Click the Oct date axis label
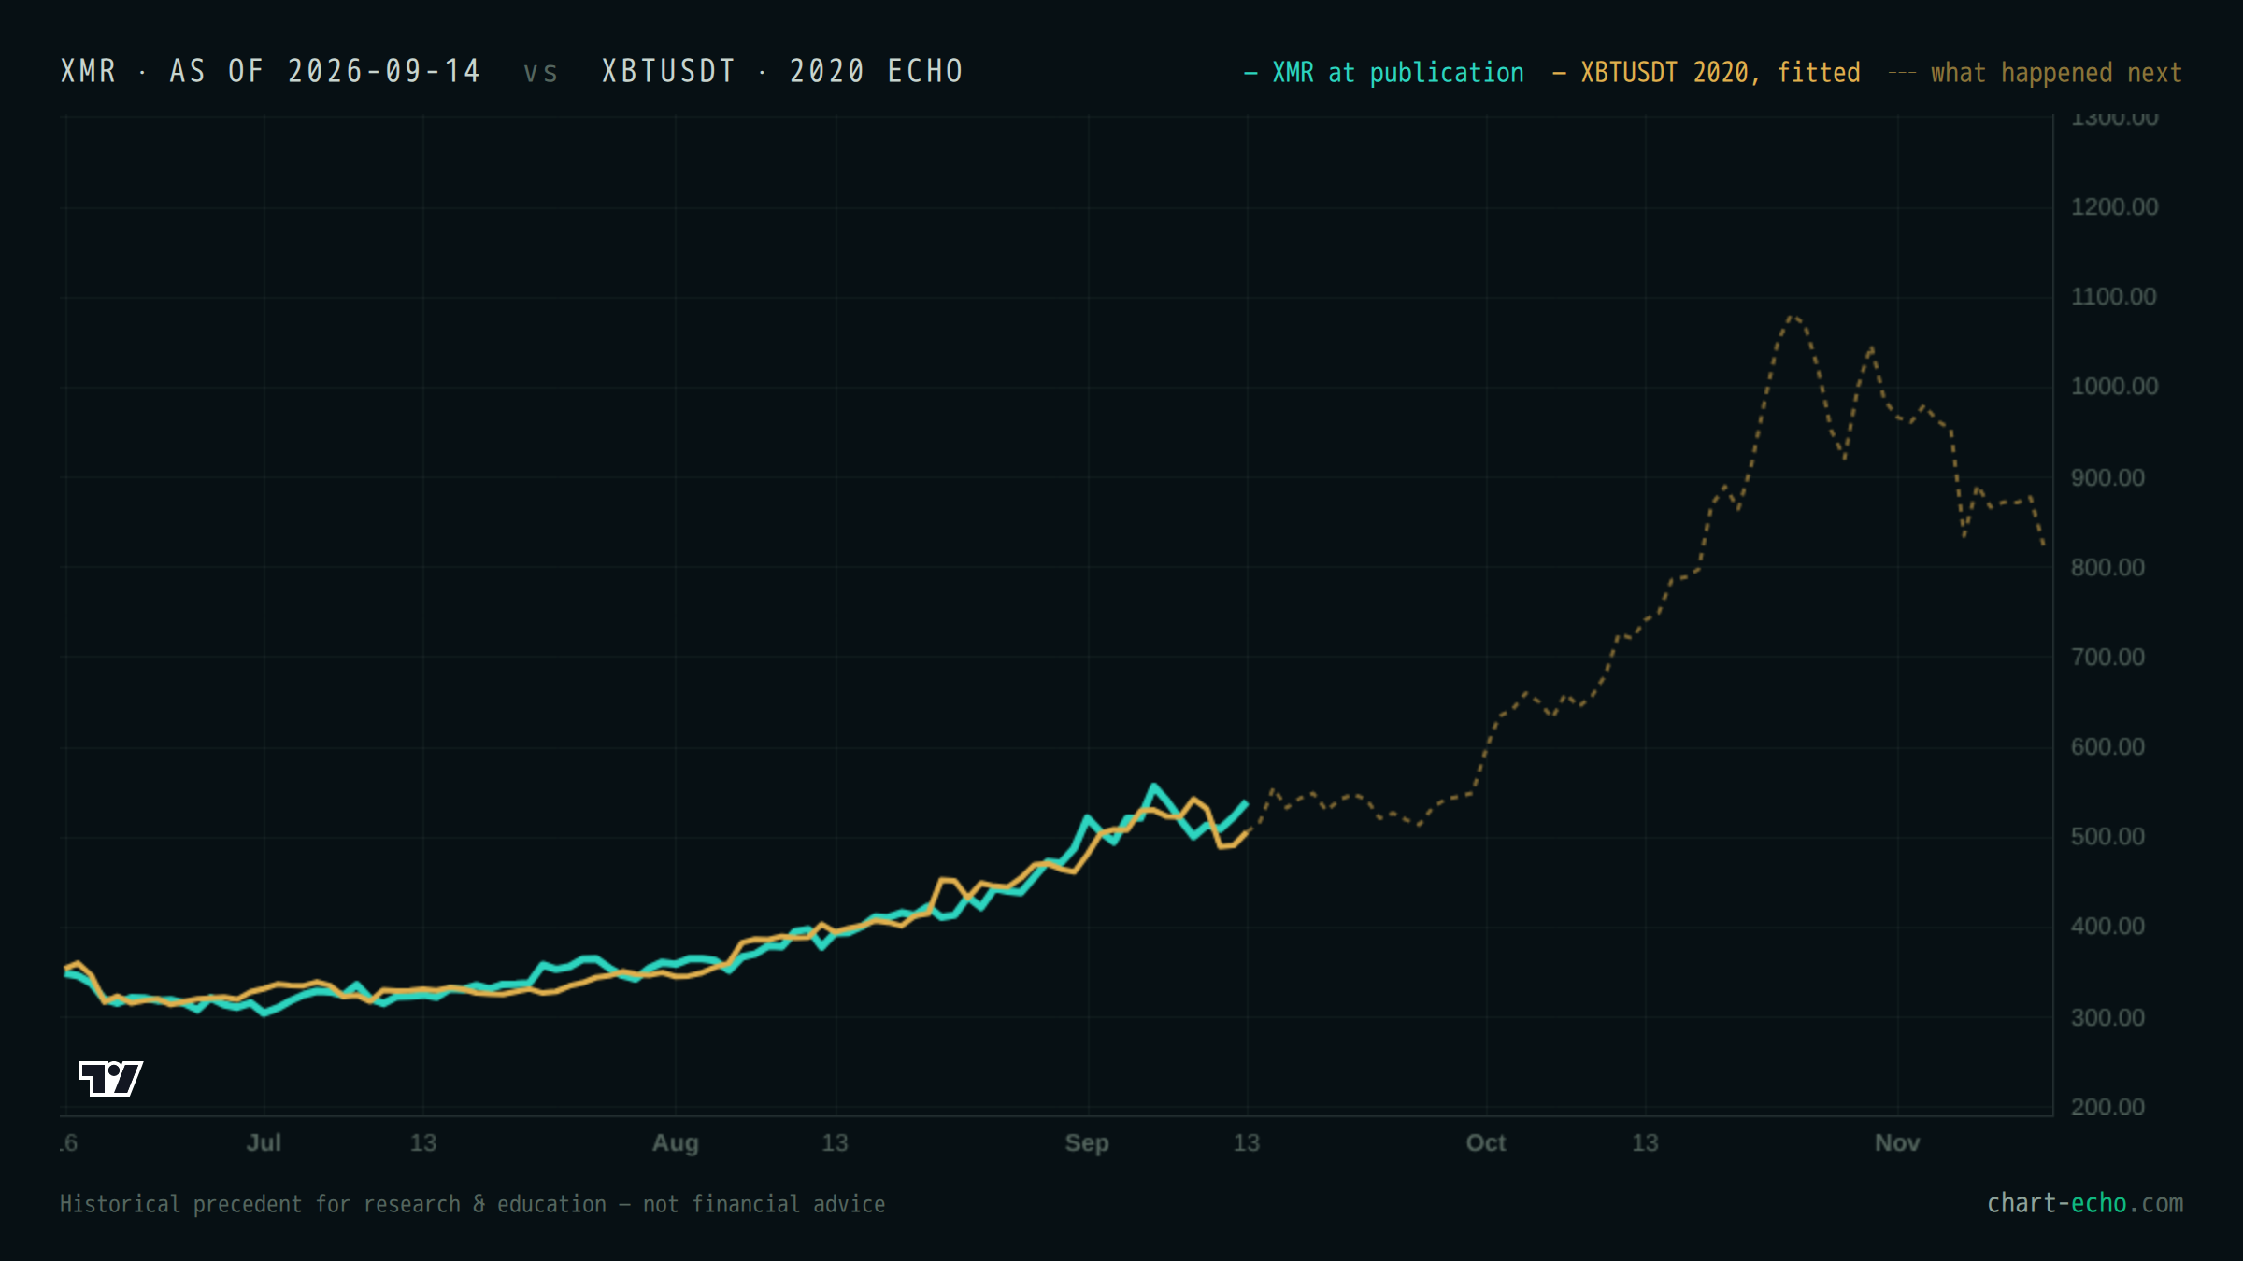 (x=1486, y=1143)
